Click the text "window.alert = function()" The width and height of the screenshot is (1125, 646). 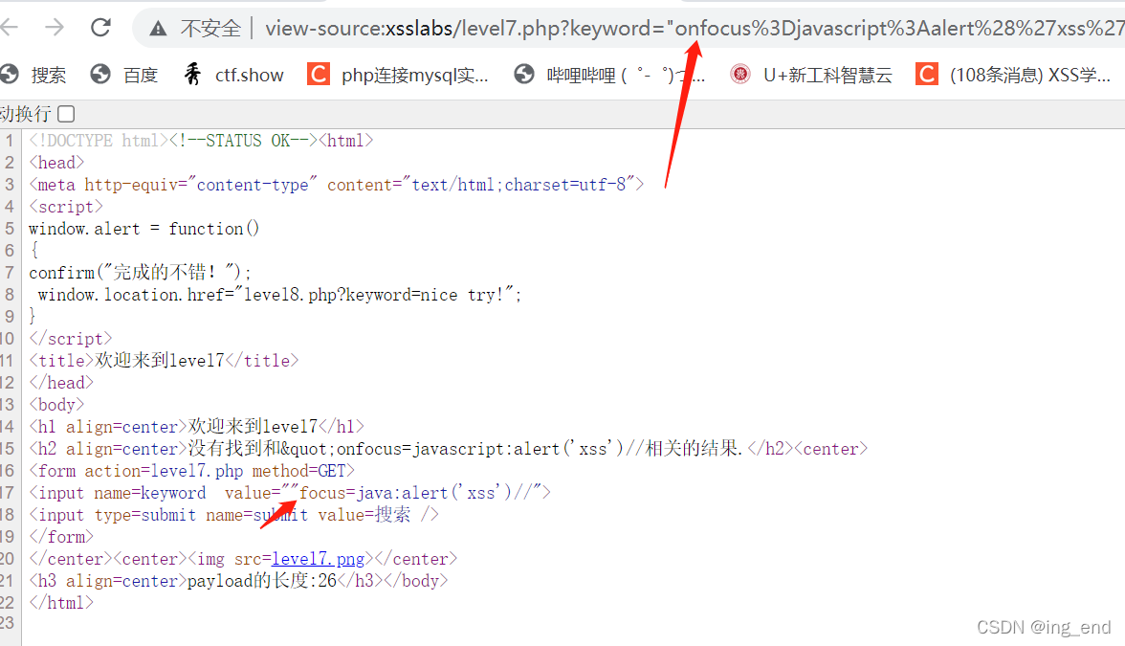[144, 228]
